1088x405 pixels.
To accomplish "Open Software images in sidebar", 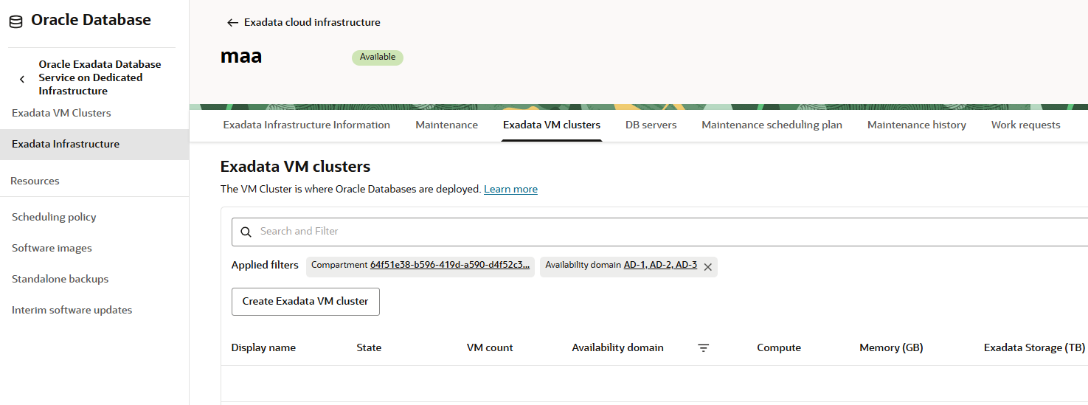I will click(x=52, y=248).
